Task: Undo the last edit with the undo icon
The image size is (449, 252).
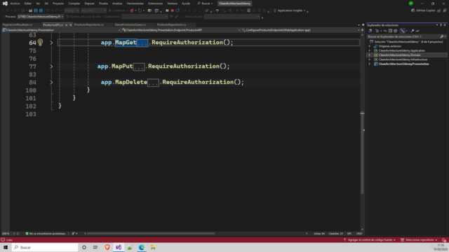Action: (x=48, y=10)
